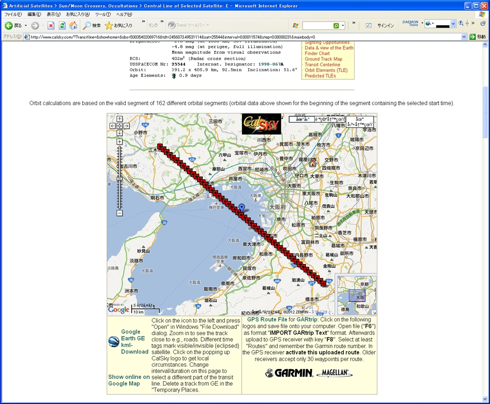Viewport: 490px width, 404px height.
Task: Click the IE Back button
Action: click(13, 26)
